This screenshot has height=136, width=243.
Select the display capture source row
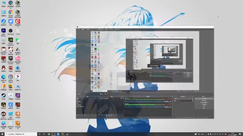coord(112,99)
